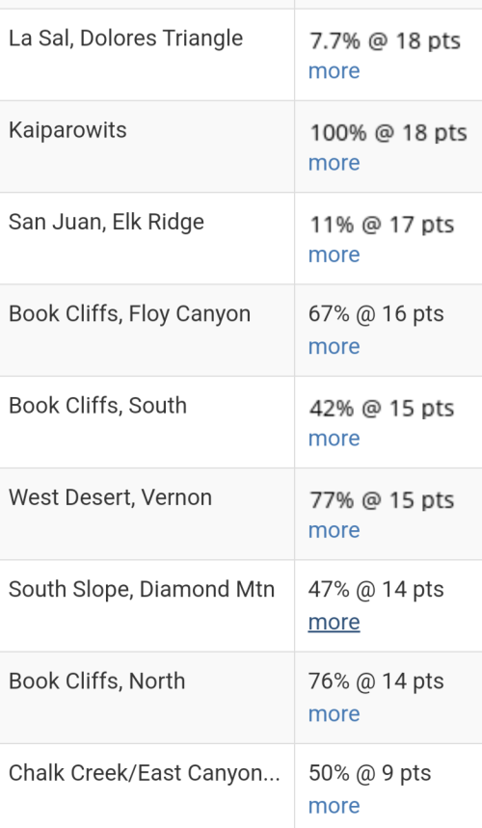The image size is (482, 828).
Task: Open "more" for West Desert, Vernon
Action: coord(335,531)
